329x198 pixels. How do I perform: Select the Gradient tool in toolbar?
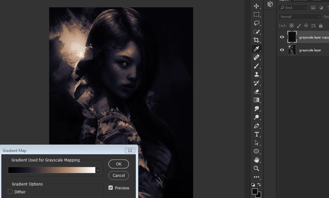256,100
